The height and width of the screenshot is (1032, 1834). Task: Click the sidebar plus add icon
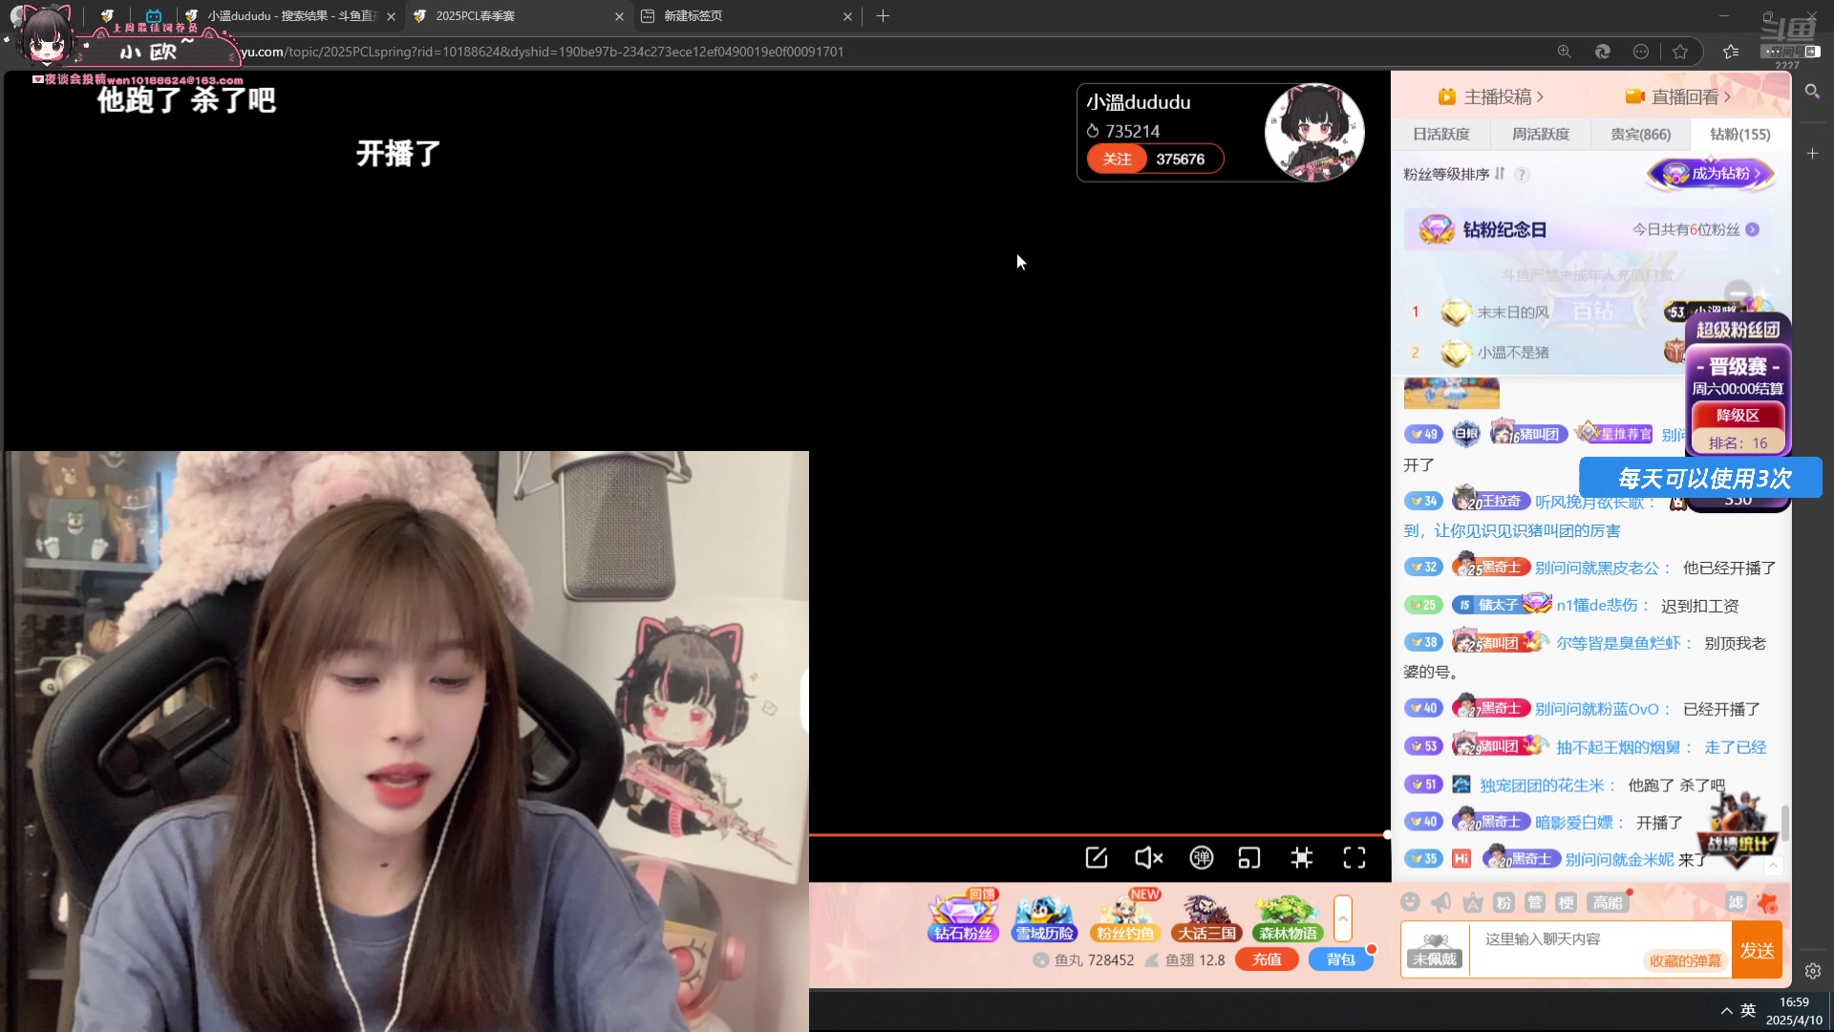click(1812, 153)
